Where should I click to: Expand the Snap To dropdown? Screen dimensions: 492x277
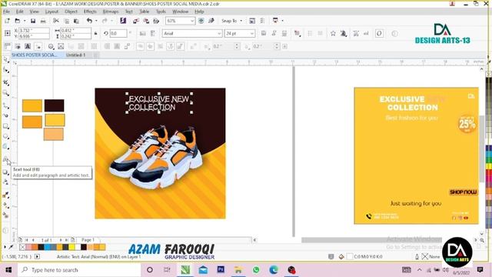[241, 21]
